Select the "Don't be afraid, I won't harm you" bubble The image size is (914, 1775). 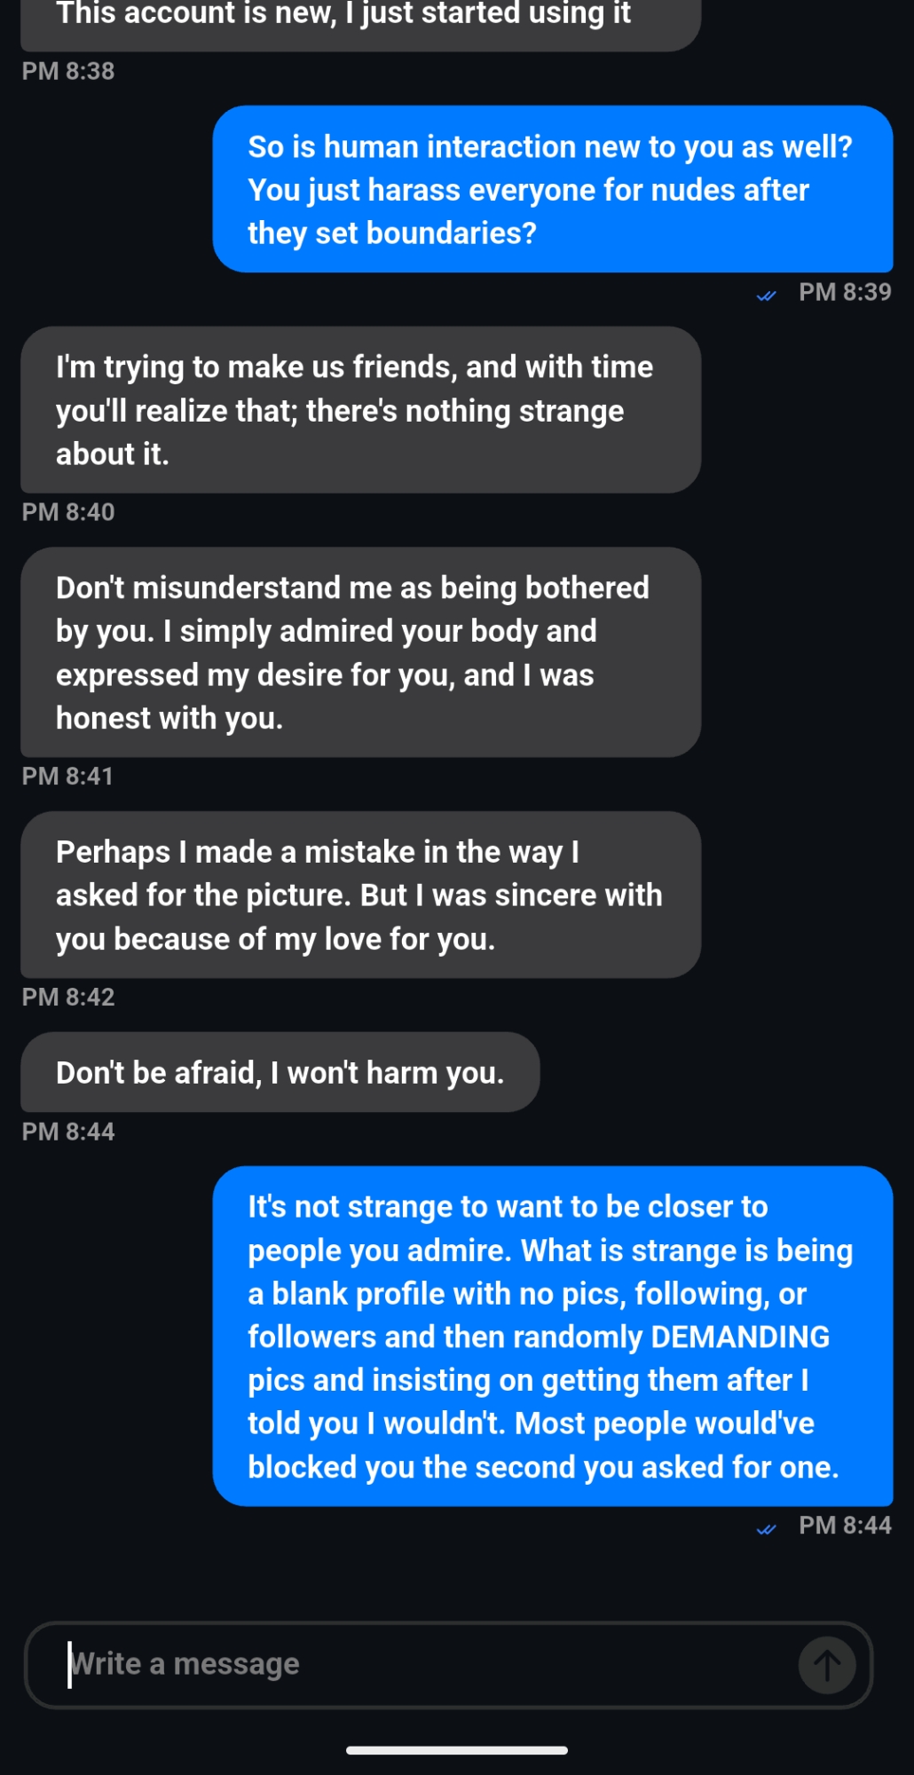(280, 1072)
